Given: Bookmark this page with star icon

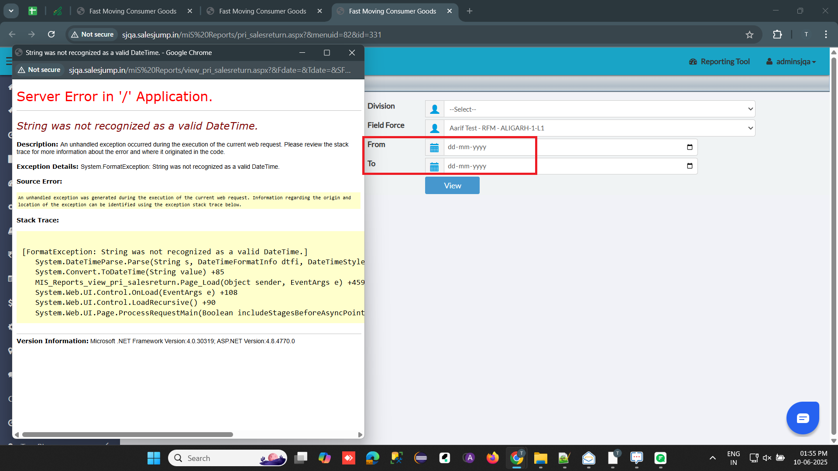Looking at the screenshot, I should tap(749, 34).
